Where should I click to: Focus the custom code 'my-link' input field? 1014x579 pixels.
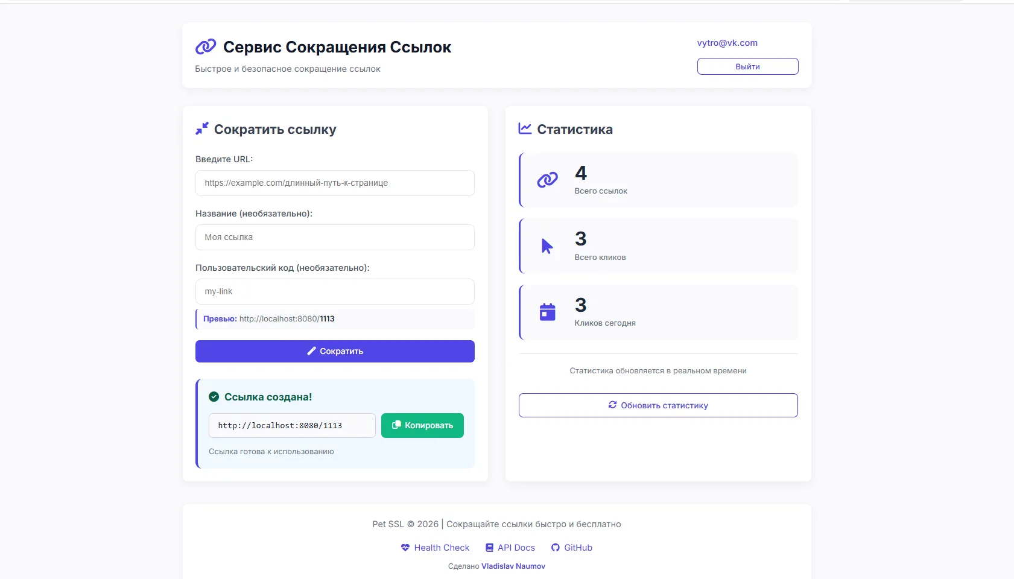tap(335, 291)
